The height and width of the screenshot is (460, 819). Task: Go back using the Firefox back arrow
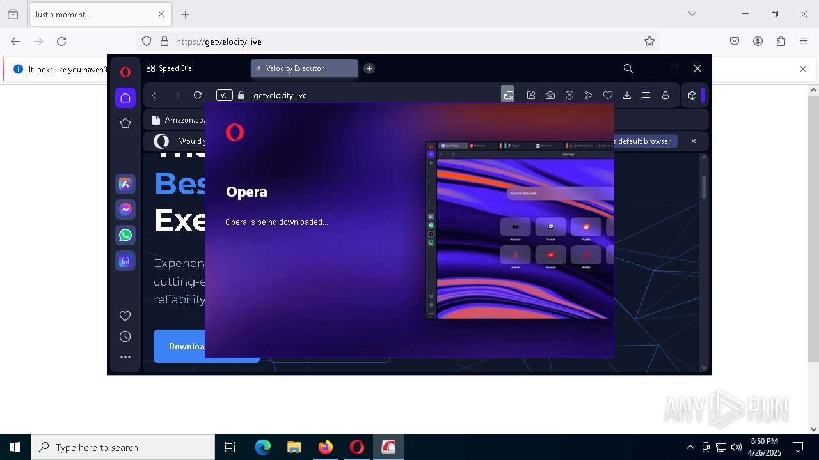click(x=15, y=42)
